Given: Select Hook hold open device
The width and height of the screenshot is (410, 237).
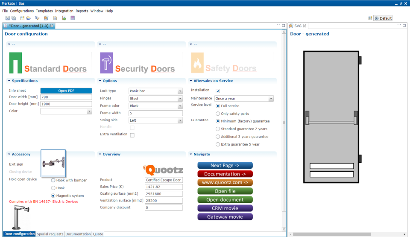Looking at the screenshot, I should tap(53, 188).
